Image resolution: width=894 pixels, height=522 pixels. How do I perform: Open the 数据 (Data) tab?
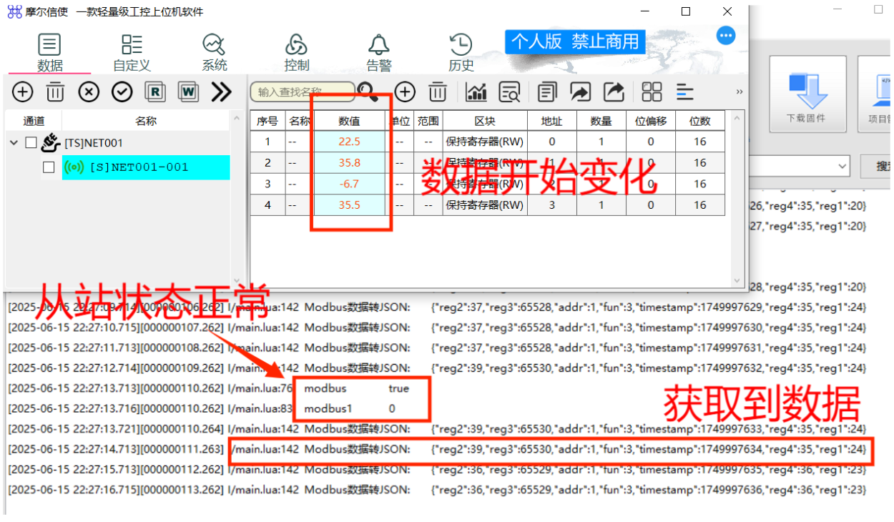(49, 52)
